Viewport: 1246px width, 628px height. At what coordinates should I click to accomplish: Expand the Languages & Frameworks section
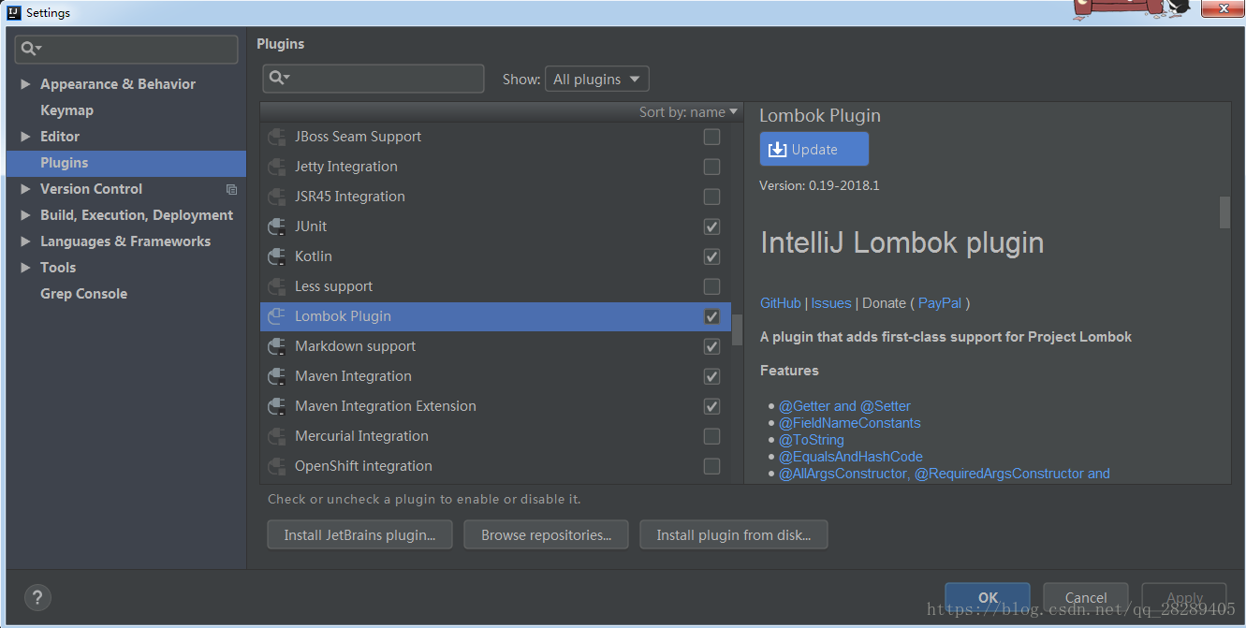(25, 241)
